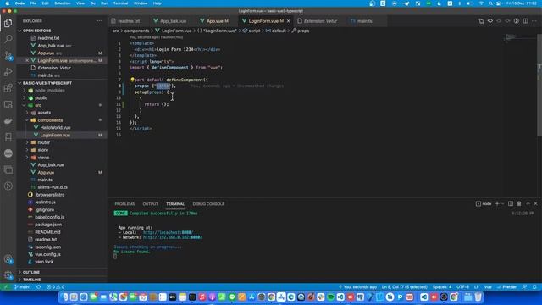Click the open changes icon in editor toolbar
This screenshot has height=305, width=542.
coord(481,21)
